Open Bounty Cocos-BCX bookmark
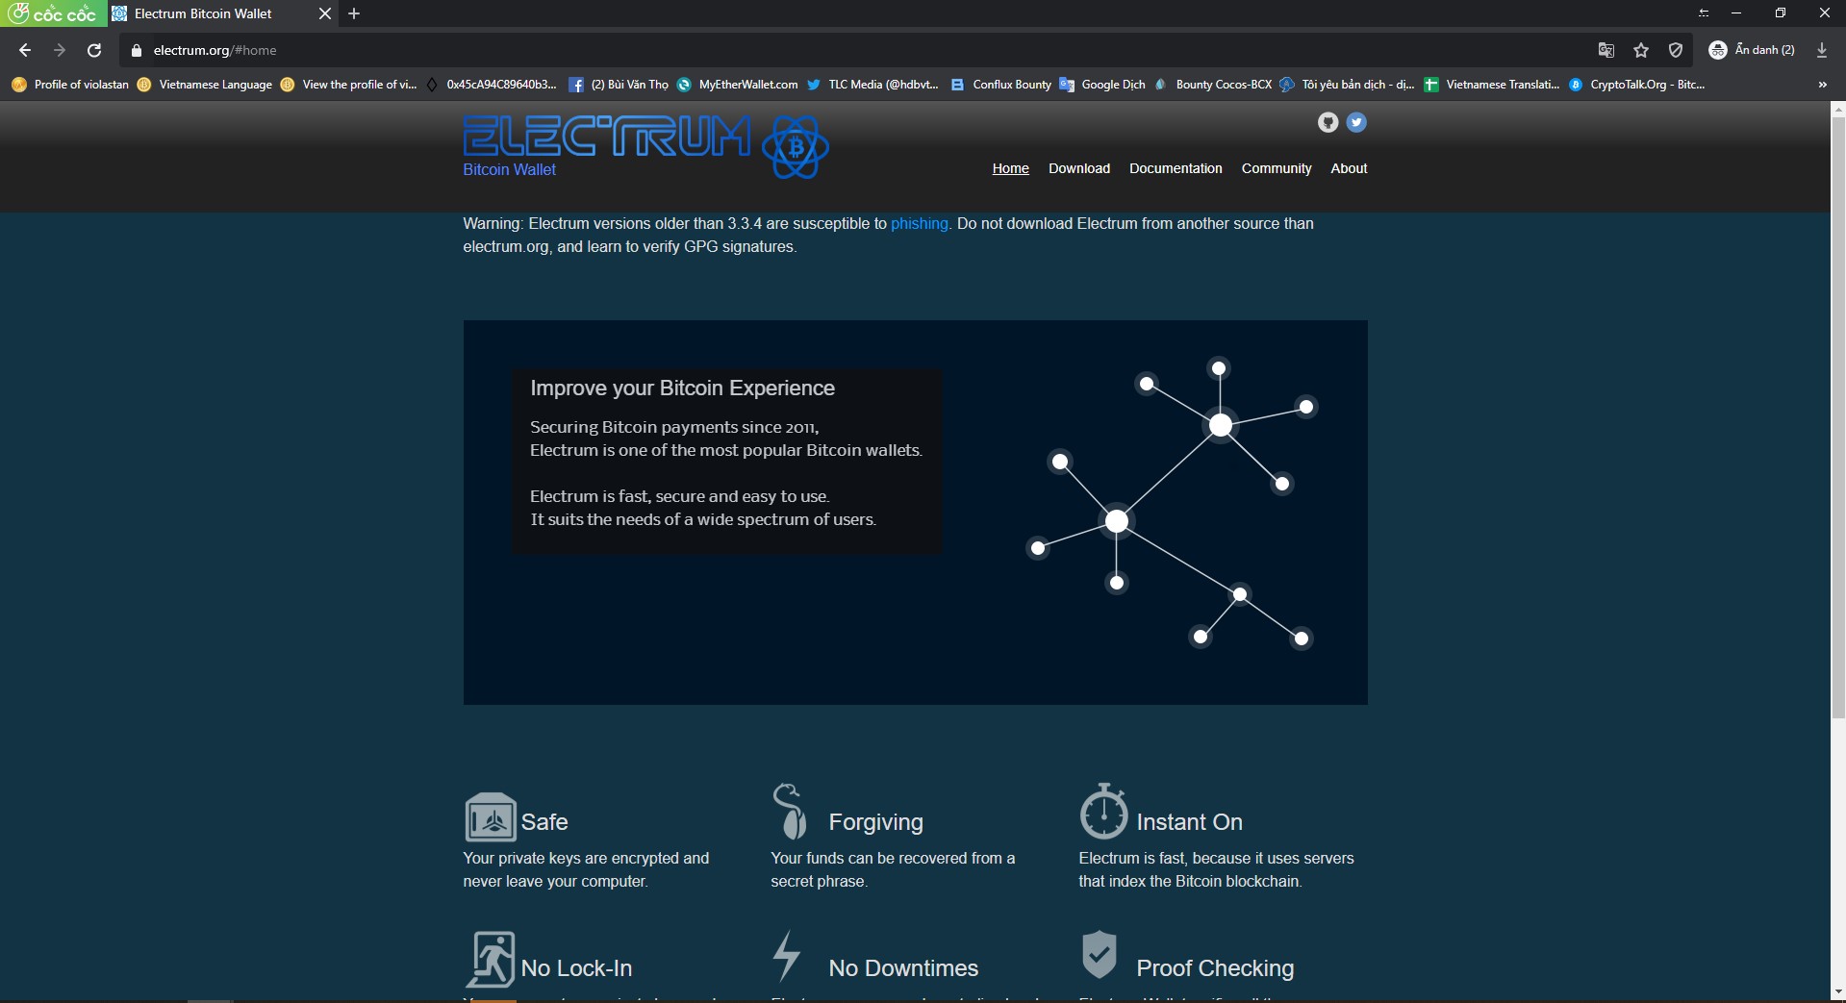This screenshot has height=1003, width=1846. coord(1213,85)
